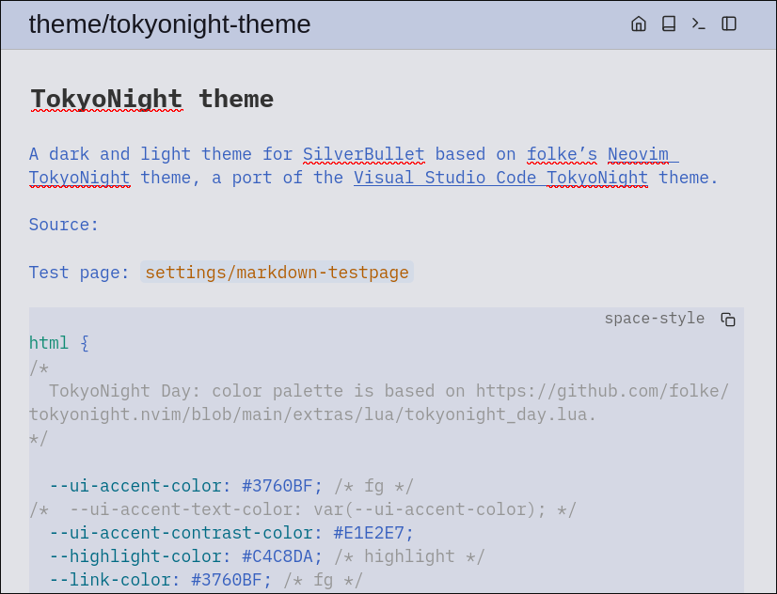
Task: Click the #E1E2E7 contrast color value
Action: 373,533
